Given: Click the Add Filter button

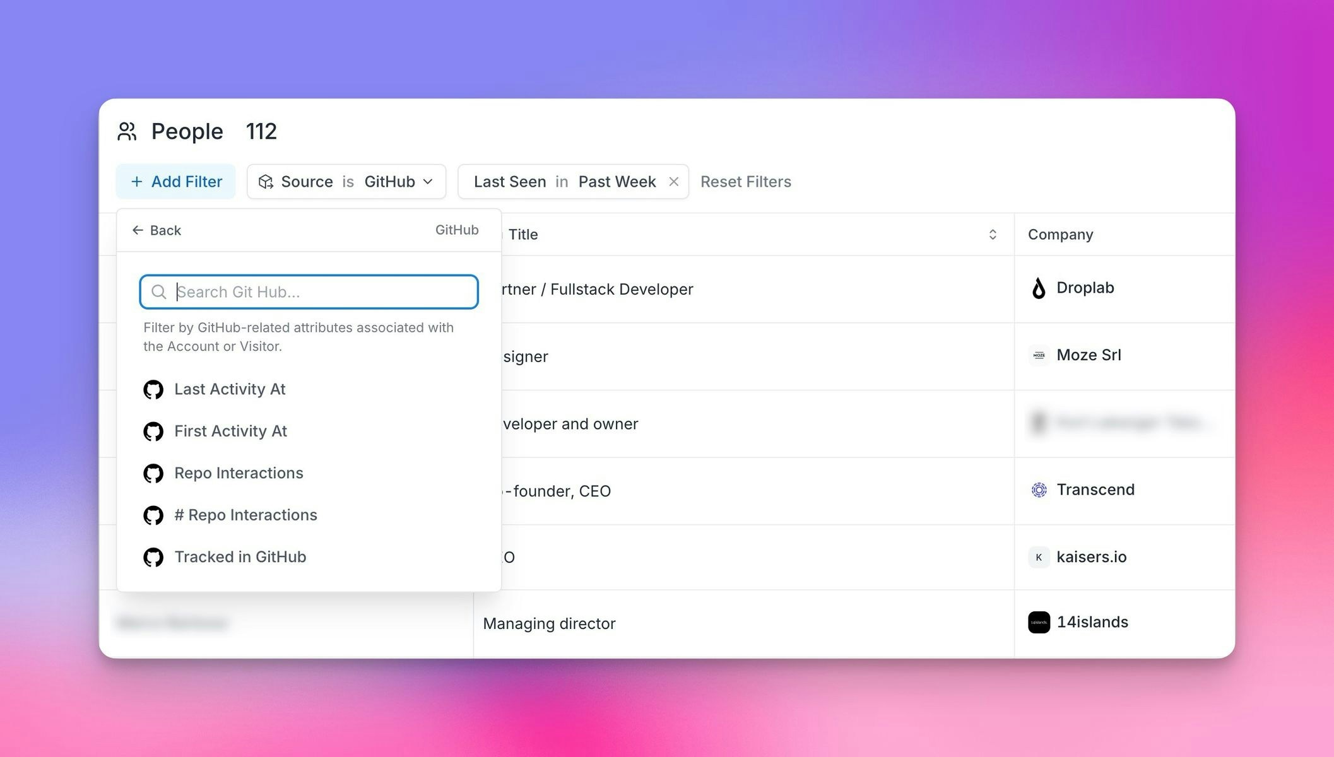Looking at the screenshot, I should pos(176,182).
